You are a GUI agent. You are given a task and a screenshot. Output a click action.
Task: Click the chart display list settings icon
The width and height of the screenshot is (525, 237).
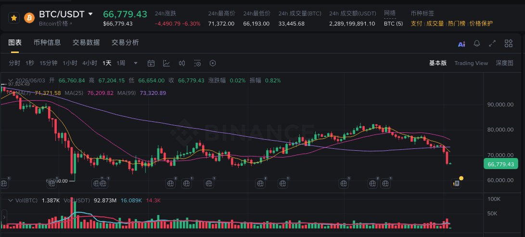(x=198, y=63)
